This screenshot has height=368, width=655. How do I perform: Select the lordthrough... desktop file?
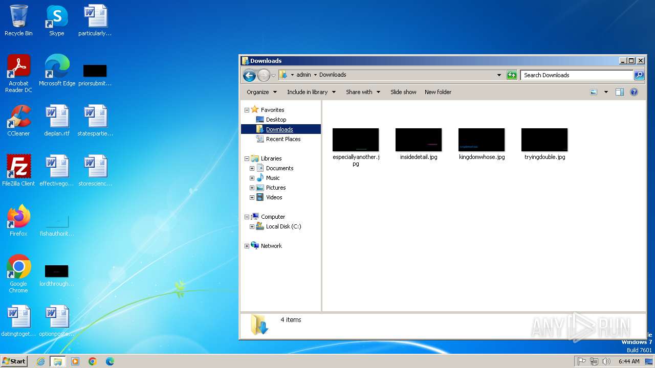click(x=57, y=275)
